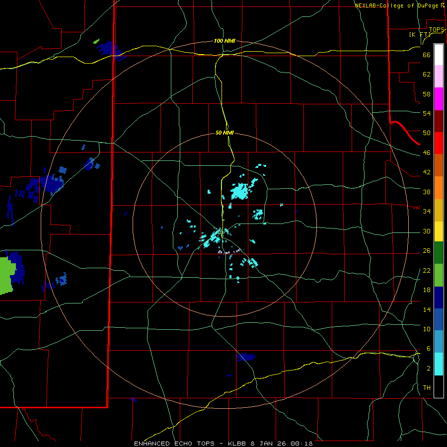Click the cyan legend swatch
The width and height of the screenshot is (447, 447).
[x=439, y=364]
